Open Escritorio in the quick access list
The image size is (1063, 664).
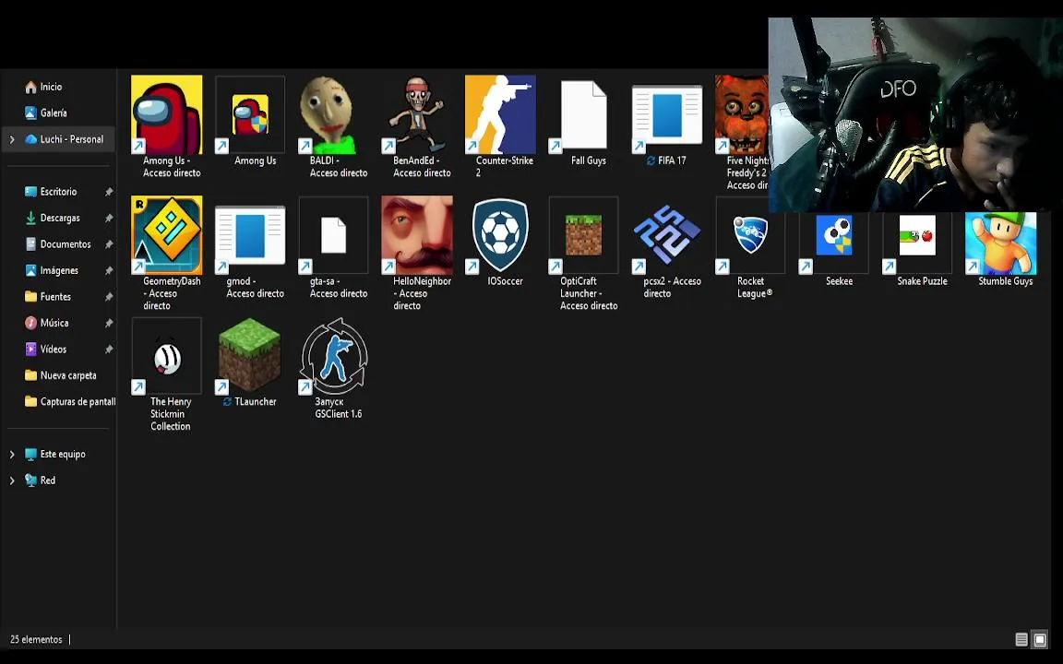[x=58, y=192]
